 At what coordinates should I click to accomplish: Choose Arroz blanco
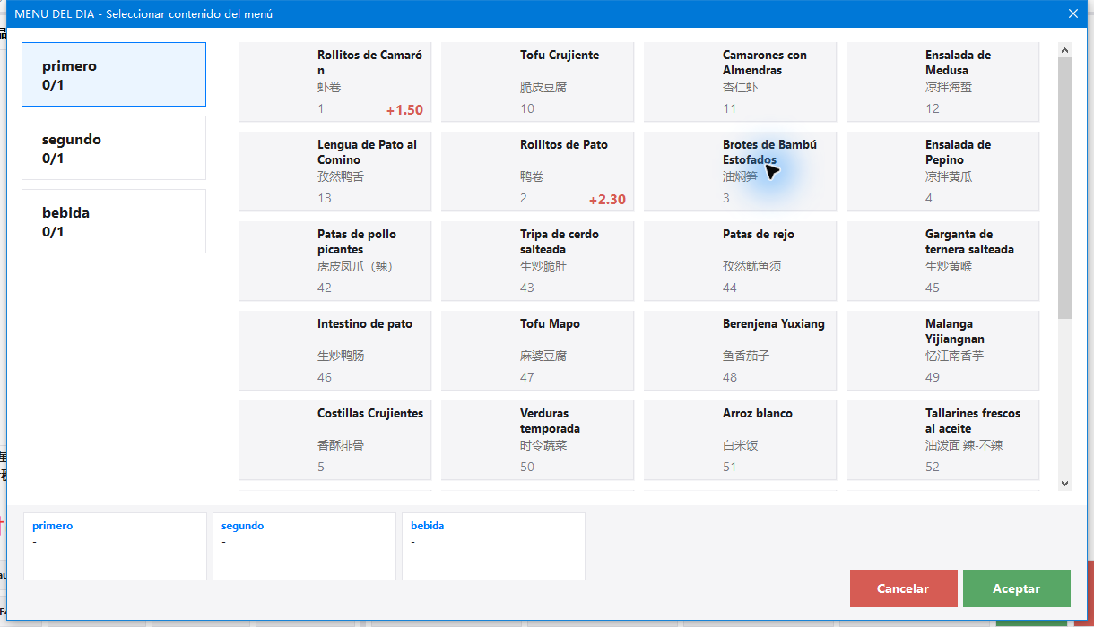pyautogui.click(x=740, y=440)
